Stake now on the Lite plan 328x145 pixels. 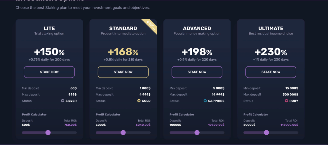[49, 72]
